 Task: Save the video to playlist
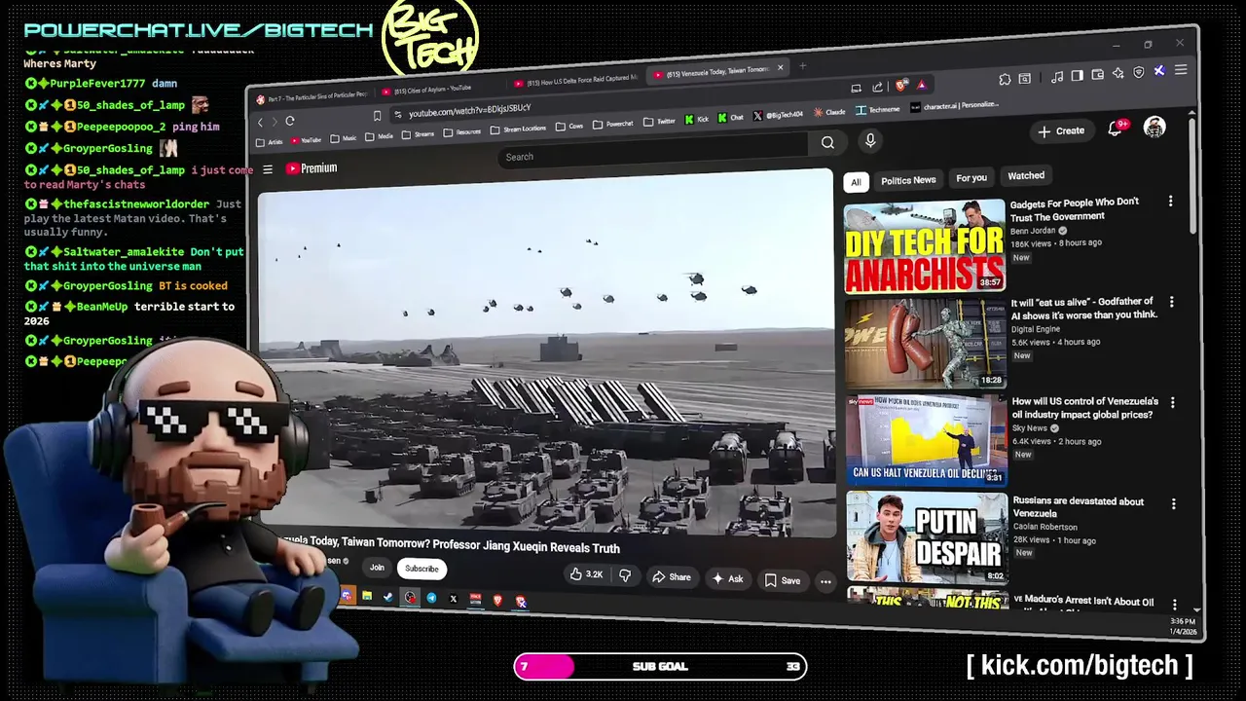tap(783, 581)
